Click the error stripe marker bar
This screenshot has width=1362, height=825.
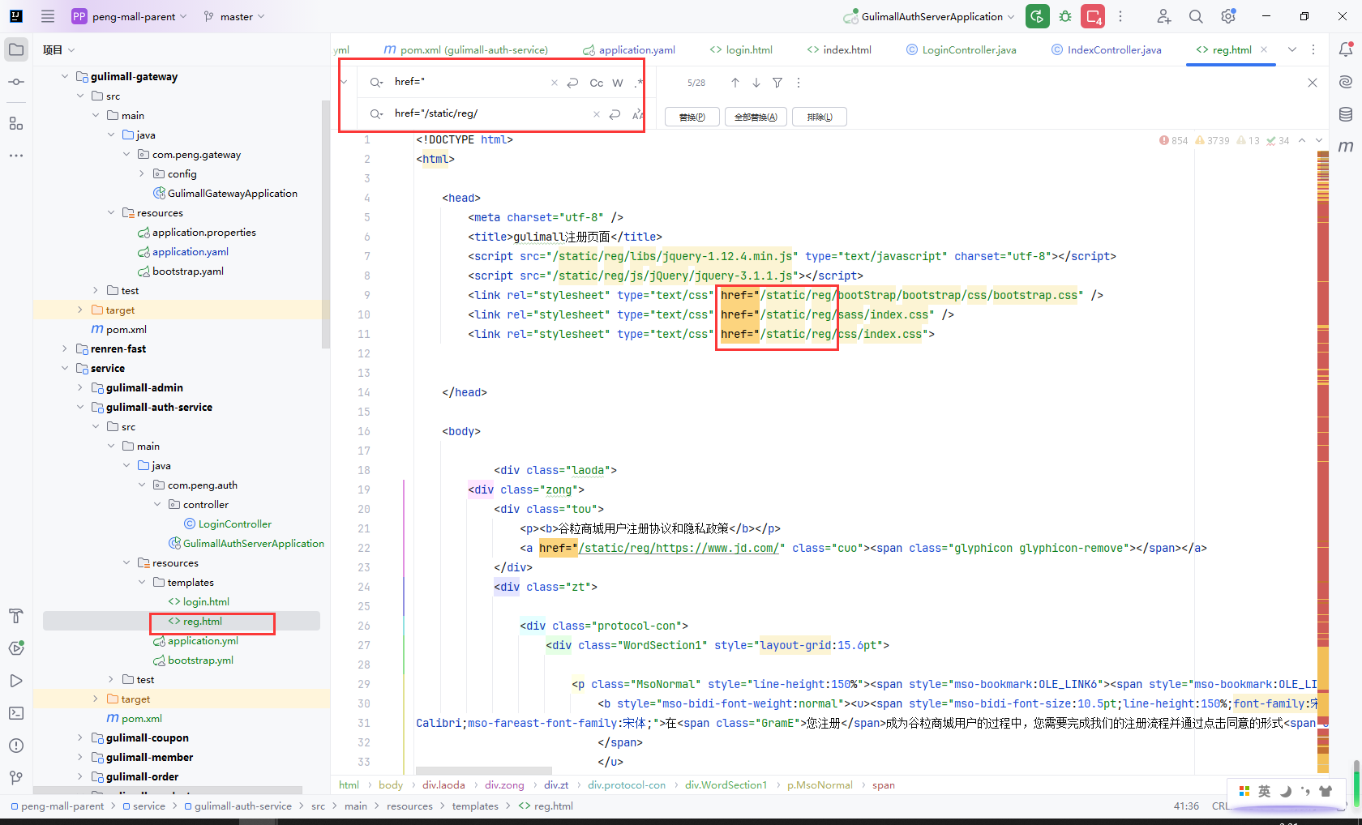(1323, 462)
